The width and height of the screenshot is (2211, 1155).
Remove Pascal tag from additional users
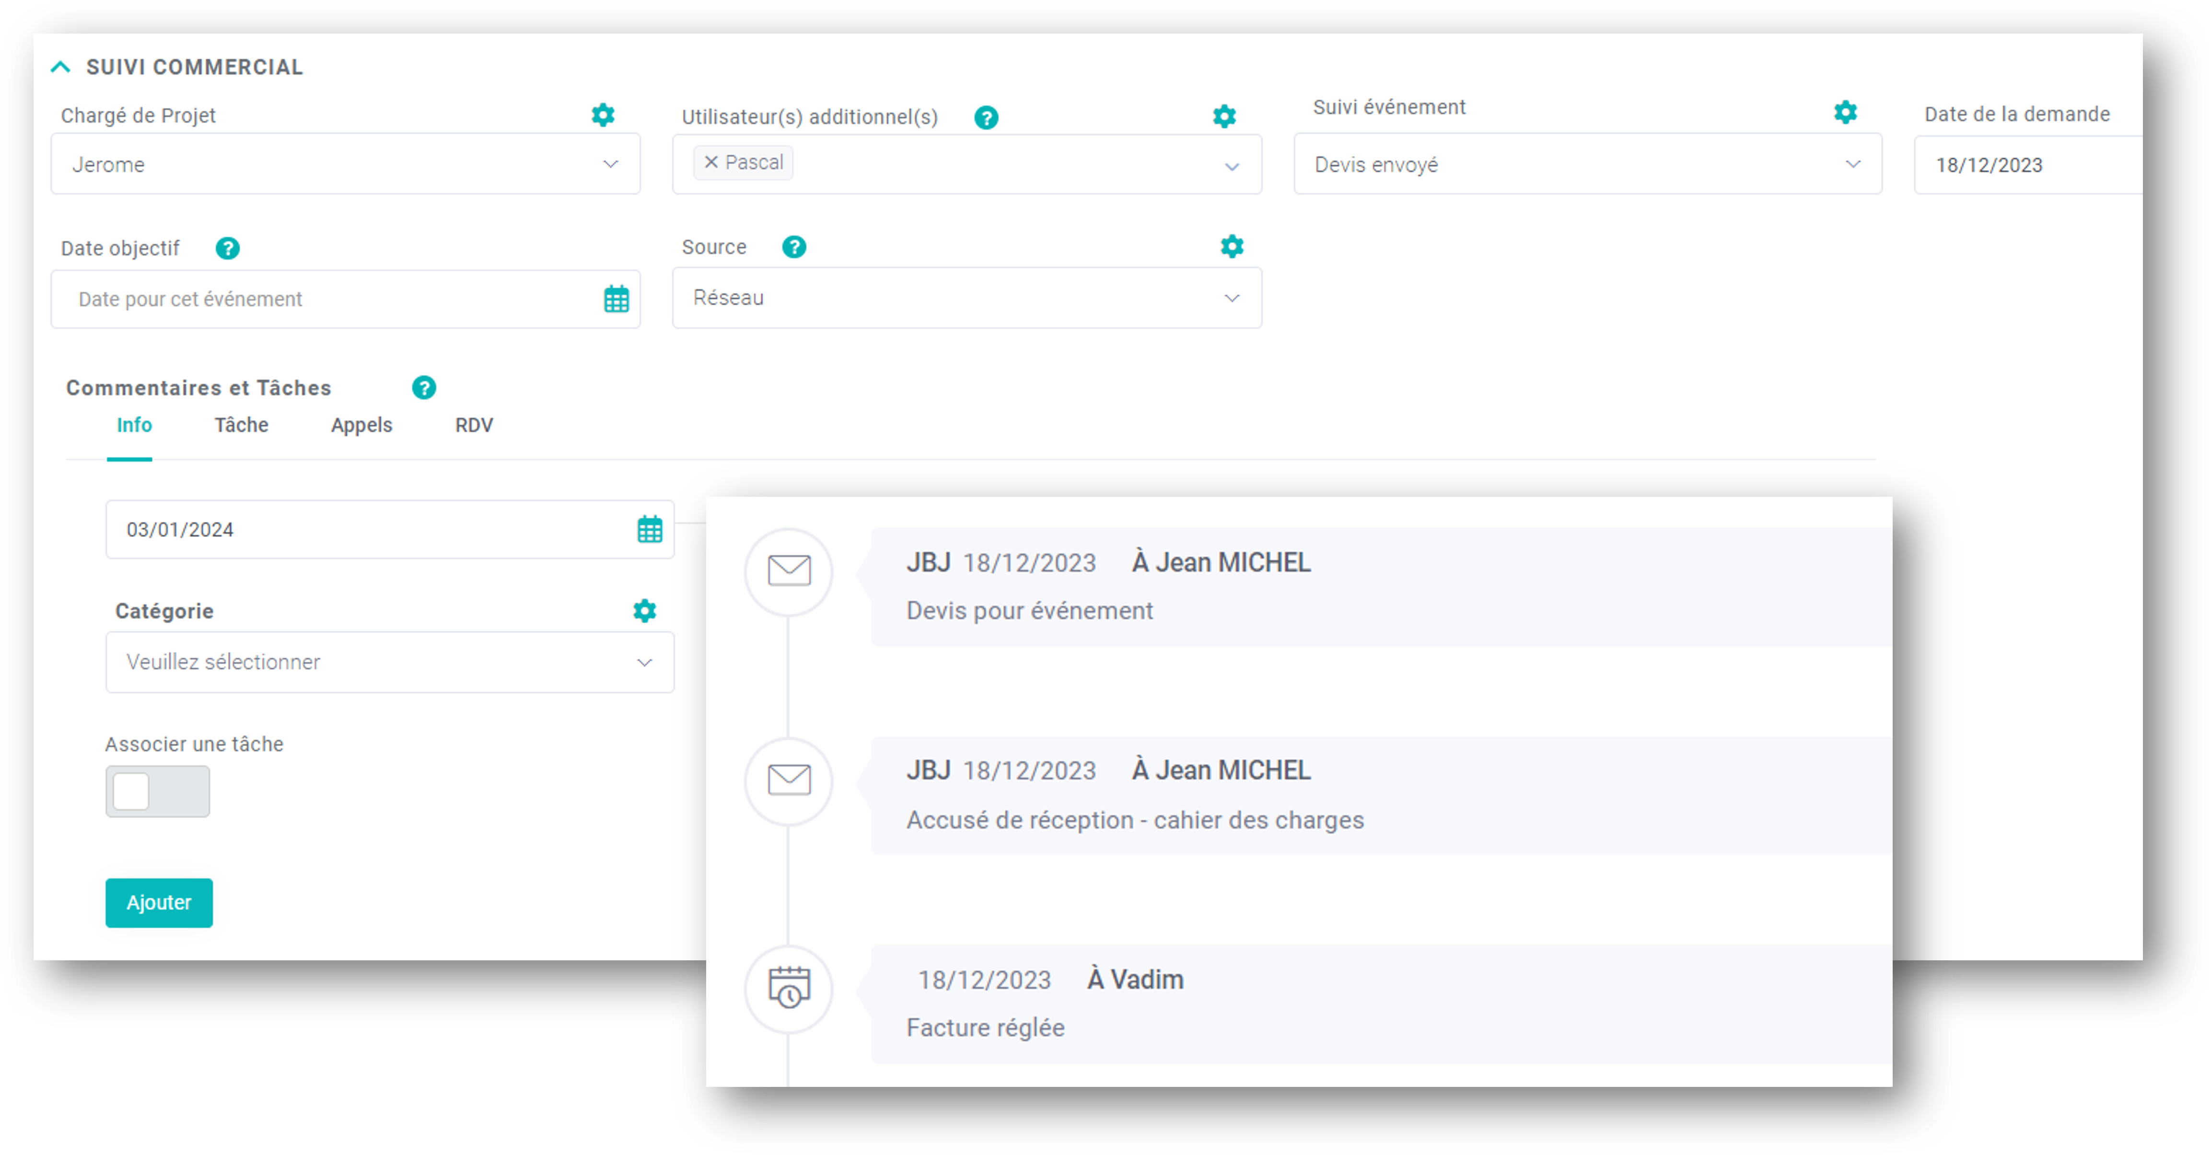pos(710,162)
